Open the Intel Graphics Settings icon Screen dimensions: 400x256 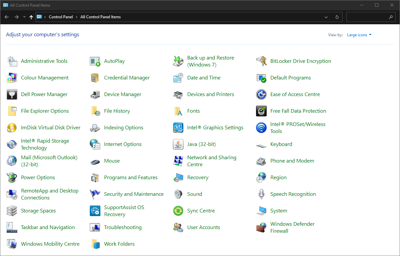(x=178, y=128)
